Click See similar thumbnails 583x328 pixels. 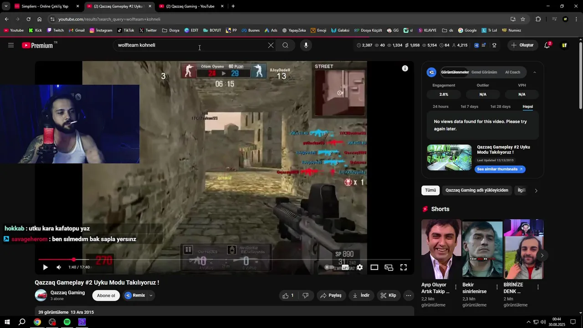pos(500,169)
